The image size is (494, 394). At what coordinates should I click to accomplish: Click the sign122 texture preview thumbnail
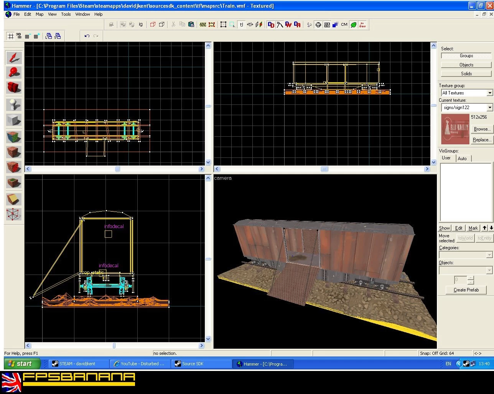pyautogui.click(x=455, y=129)
